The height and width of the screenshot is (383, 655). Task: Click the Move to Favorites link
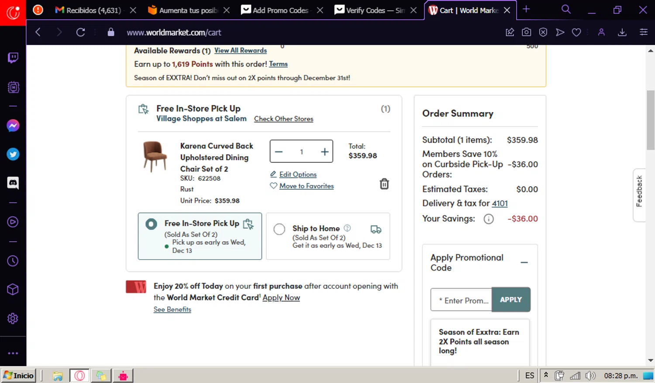[x=307, y=186]
